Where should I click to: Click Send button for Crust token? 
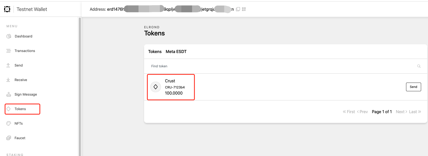[413, 87]
